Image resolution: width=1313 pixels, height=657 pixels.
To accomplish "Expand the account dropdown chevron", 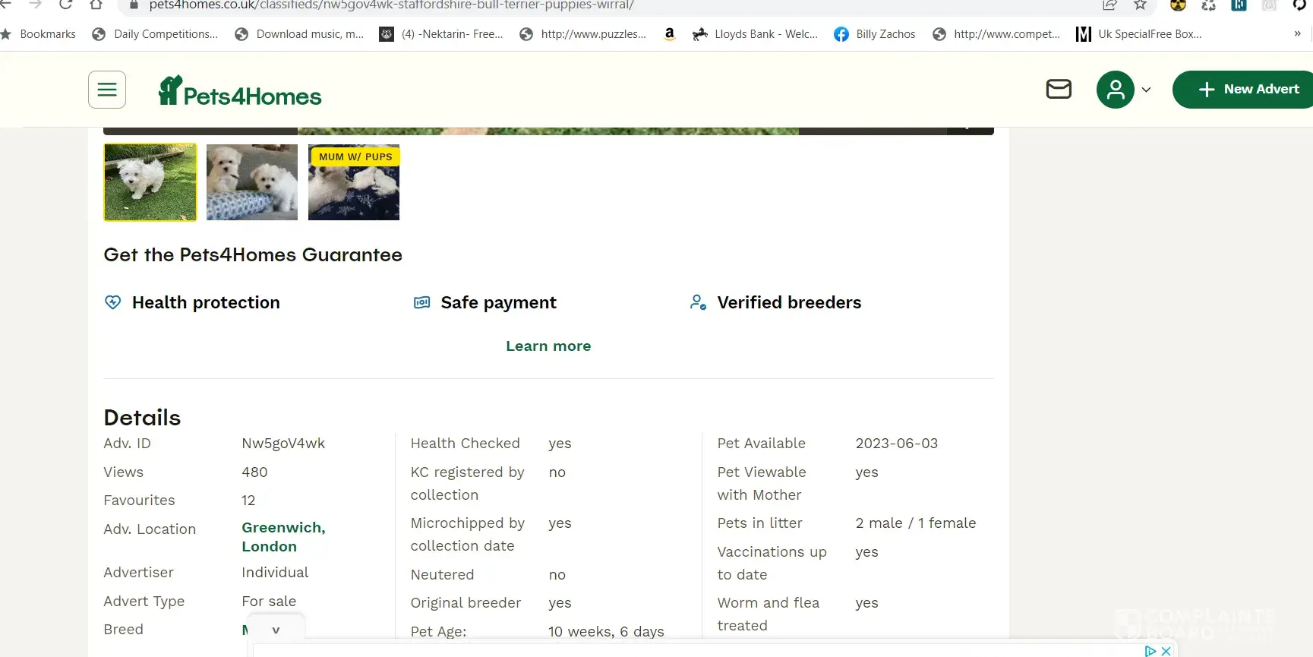I will click(1146, 90).
